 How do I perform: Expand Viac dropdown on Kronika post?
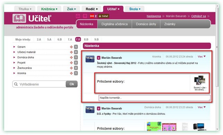[x=202, y=57]
